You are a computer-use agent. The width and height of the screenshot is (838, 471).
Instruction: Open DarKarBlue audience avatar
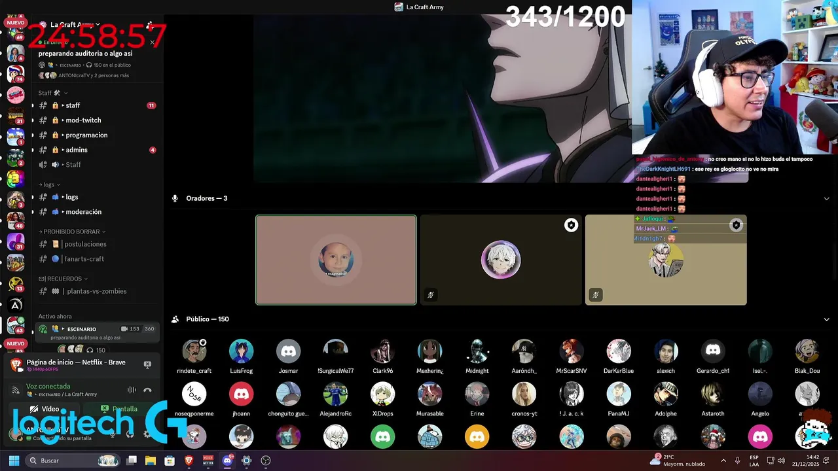[619, 351]
